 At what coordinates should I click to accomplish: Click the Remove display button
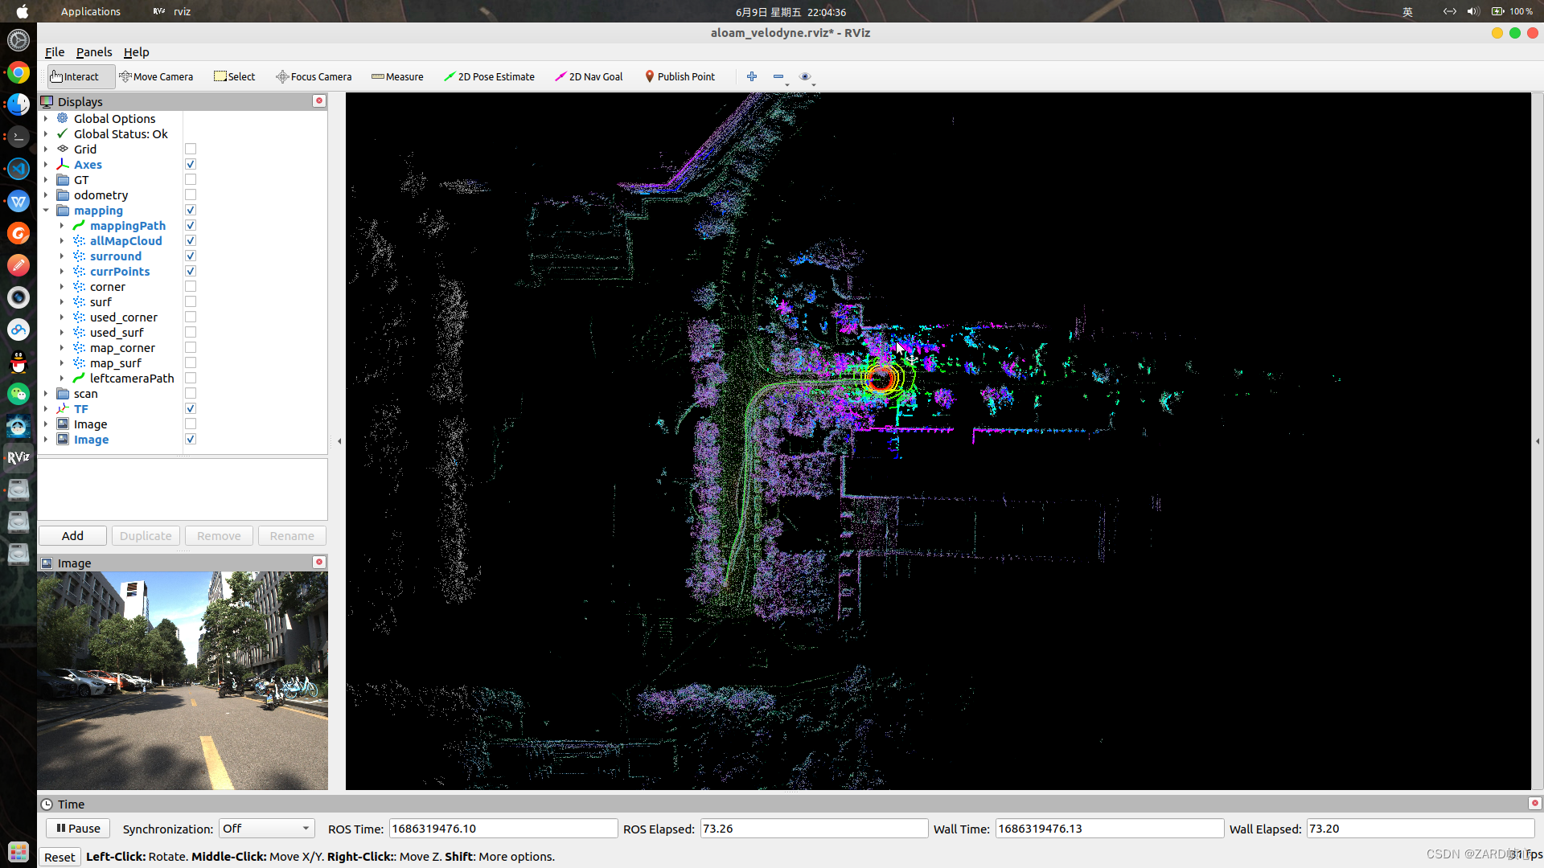point(217,535)
